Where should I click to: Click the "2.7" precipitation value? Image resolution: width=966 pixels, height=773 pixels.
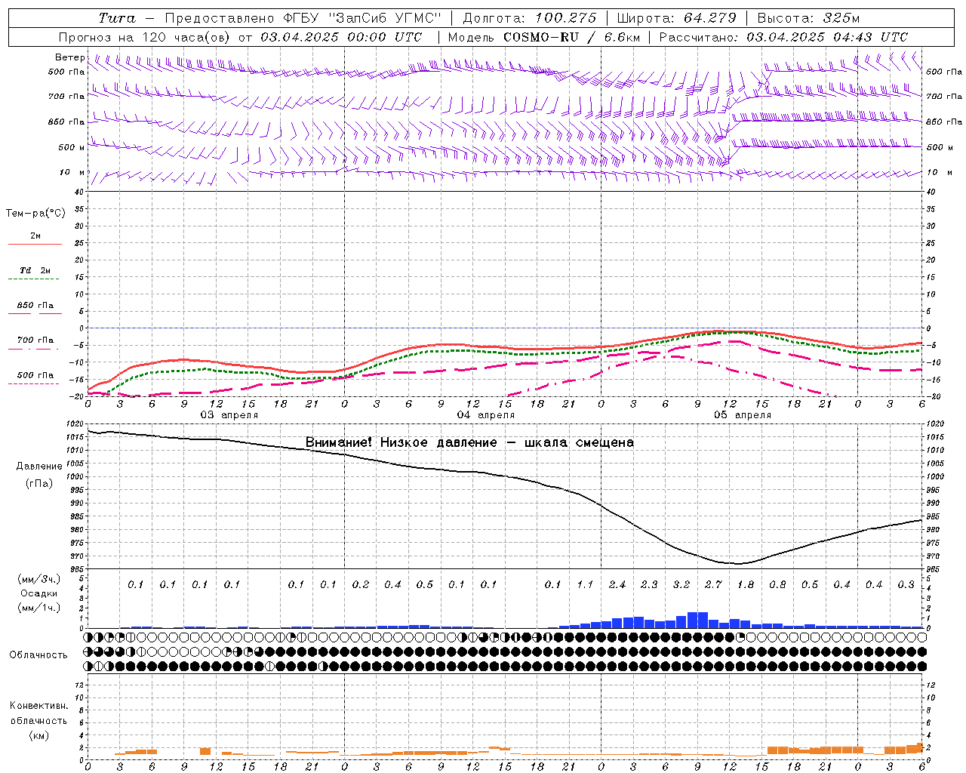713,584
